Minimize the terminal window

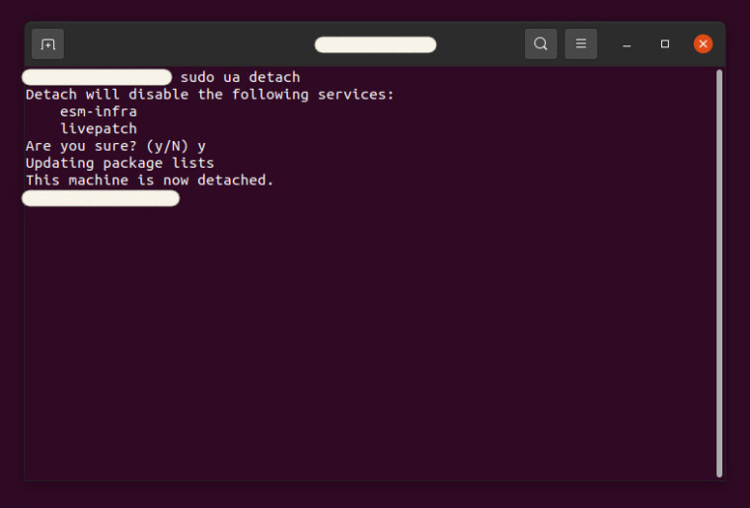point(627,44)
